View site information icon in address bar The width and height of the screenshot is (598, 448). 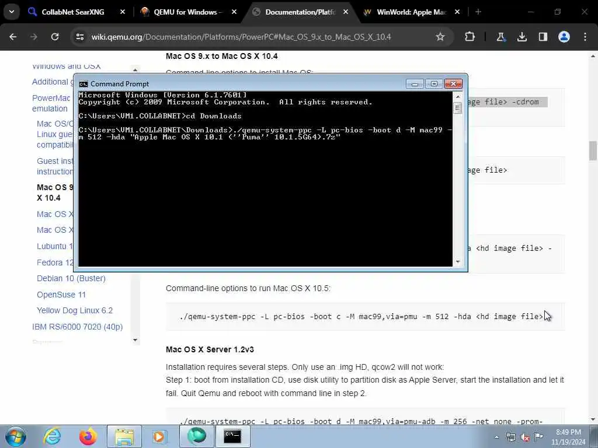pyautogui.click(x=80, y=37)
